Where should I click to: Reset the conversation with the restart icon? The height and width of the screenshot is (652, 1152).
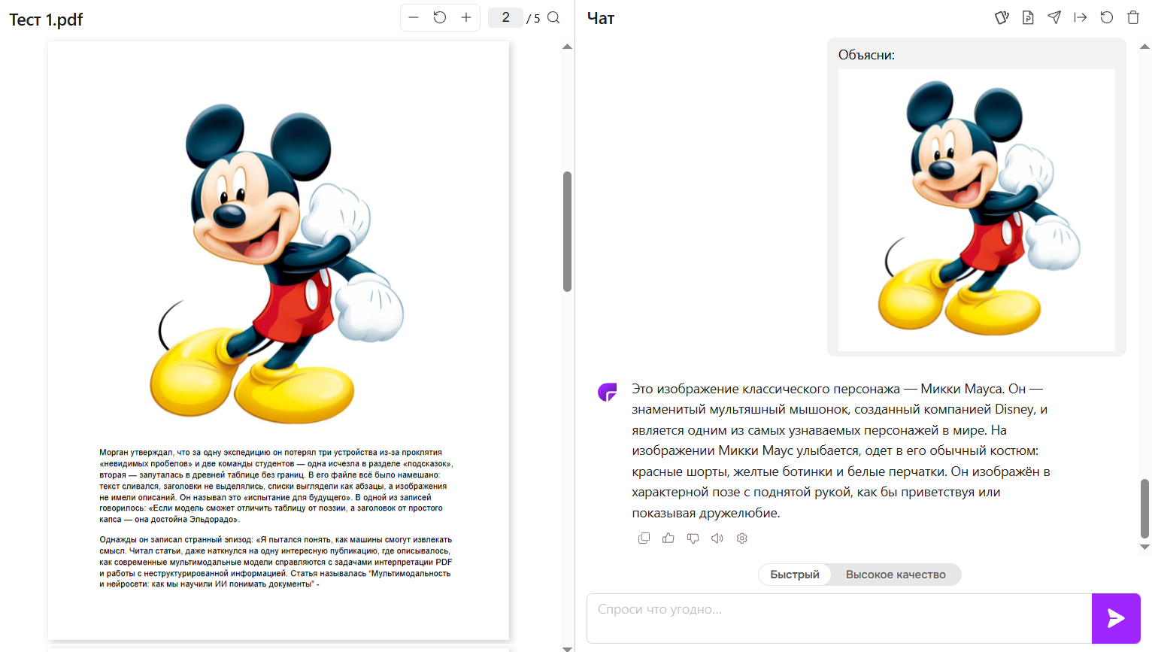pos(1106,17)
